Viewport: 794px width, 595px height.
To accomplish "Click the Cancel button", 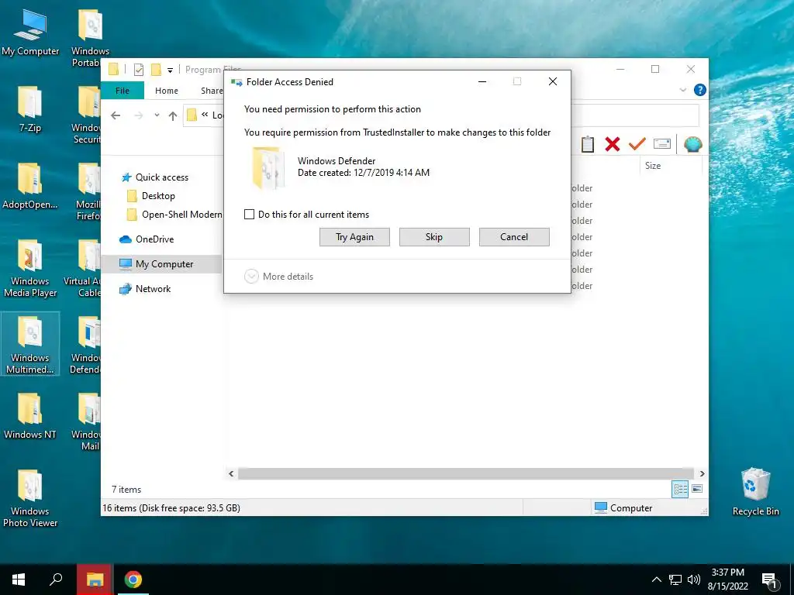I will point(514,237).
